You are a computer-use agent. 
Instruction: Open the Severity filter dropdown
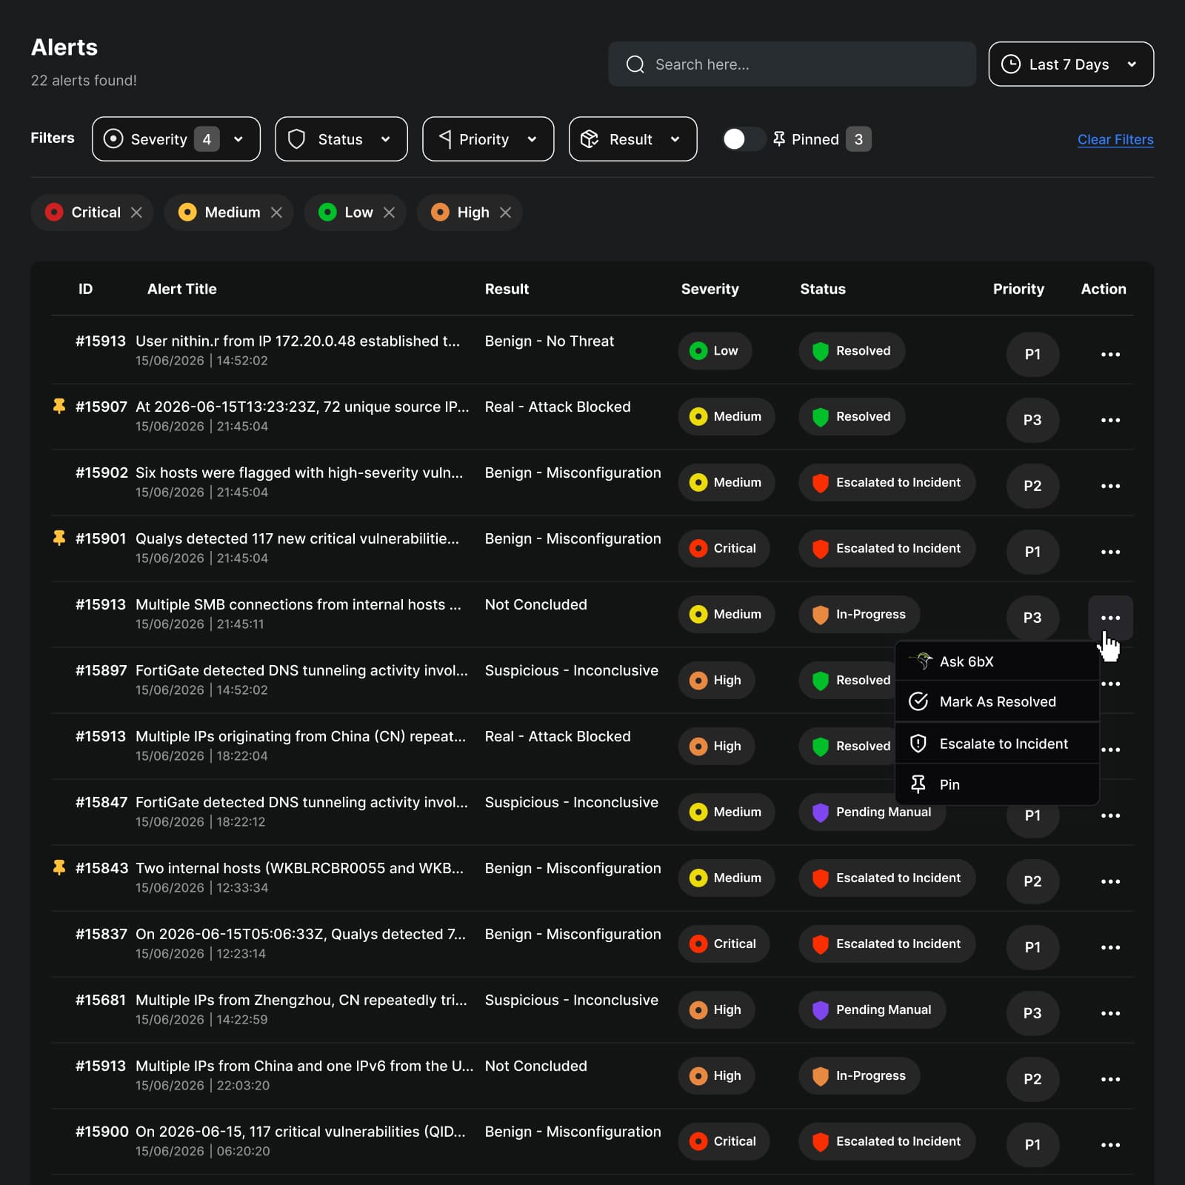pos(176,138)
